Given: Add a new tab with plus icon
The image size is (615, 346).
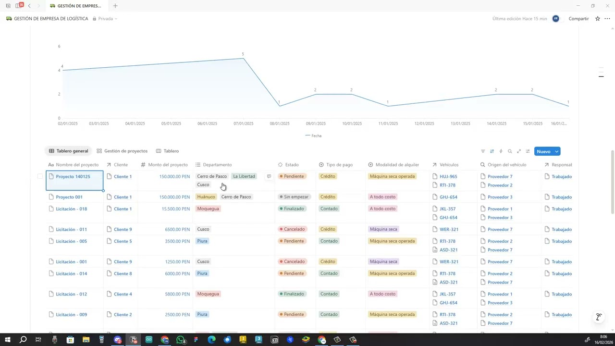Looking at the screenshot, I should 115,6.
